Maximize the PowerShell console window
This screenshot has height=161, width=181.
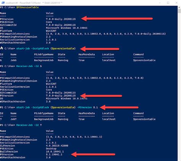click(x=168, y=3)
